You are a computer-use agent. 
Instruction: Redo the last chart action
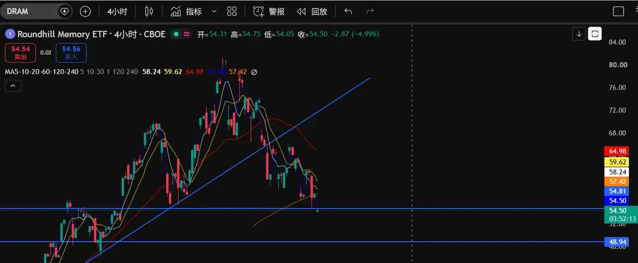[x=370, y=11]
